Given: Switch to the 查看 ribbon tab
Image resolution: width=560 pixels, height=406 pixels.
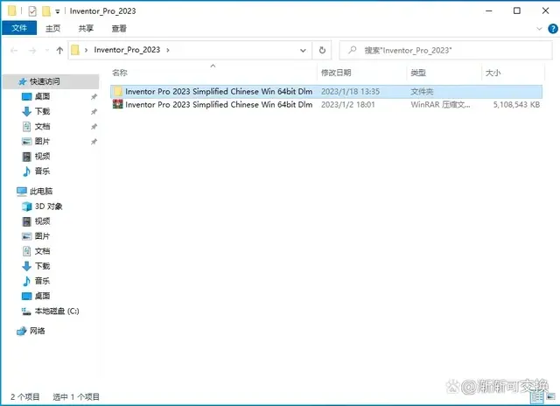Looking at the screenshot, I should coord(119,29).
